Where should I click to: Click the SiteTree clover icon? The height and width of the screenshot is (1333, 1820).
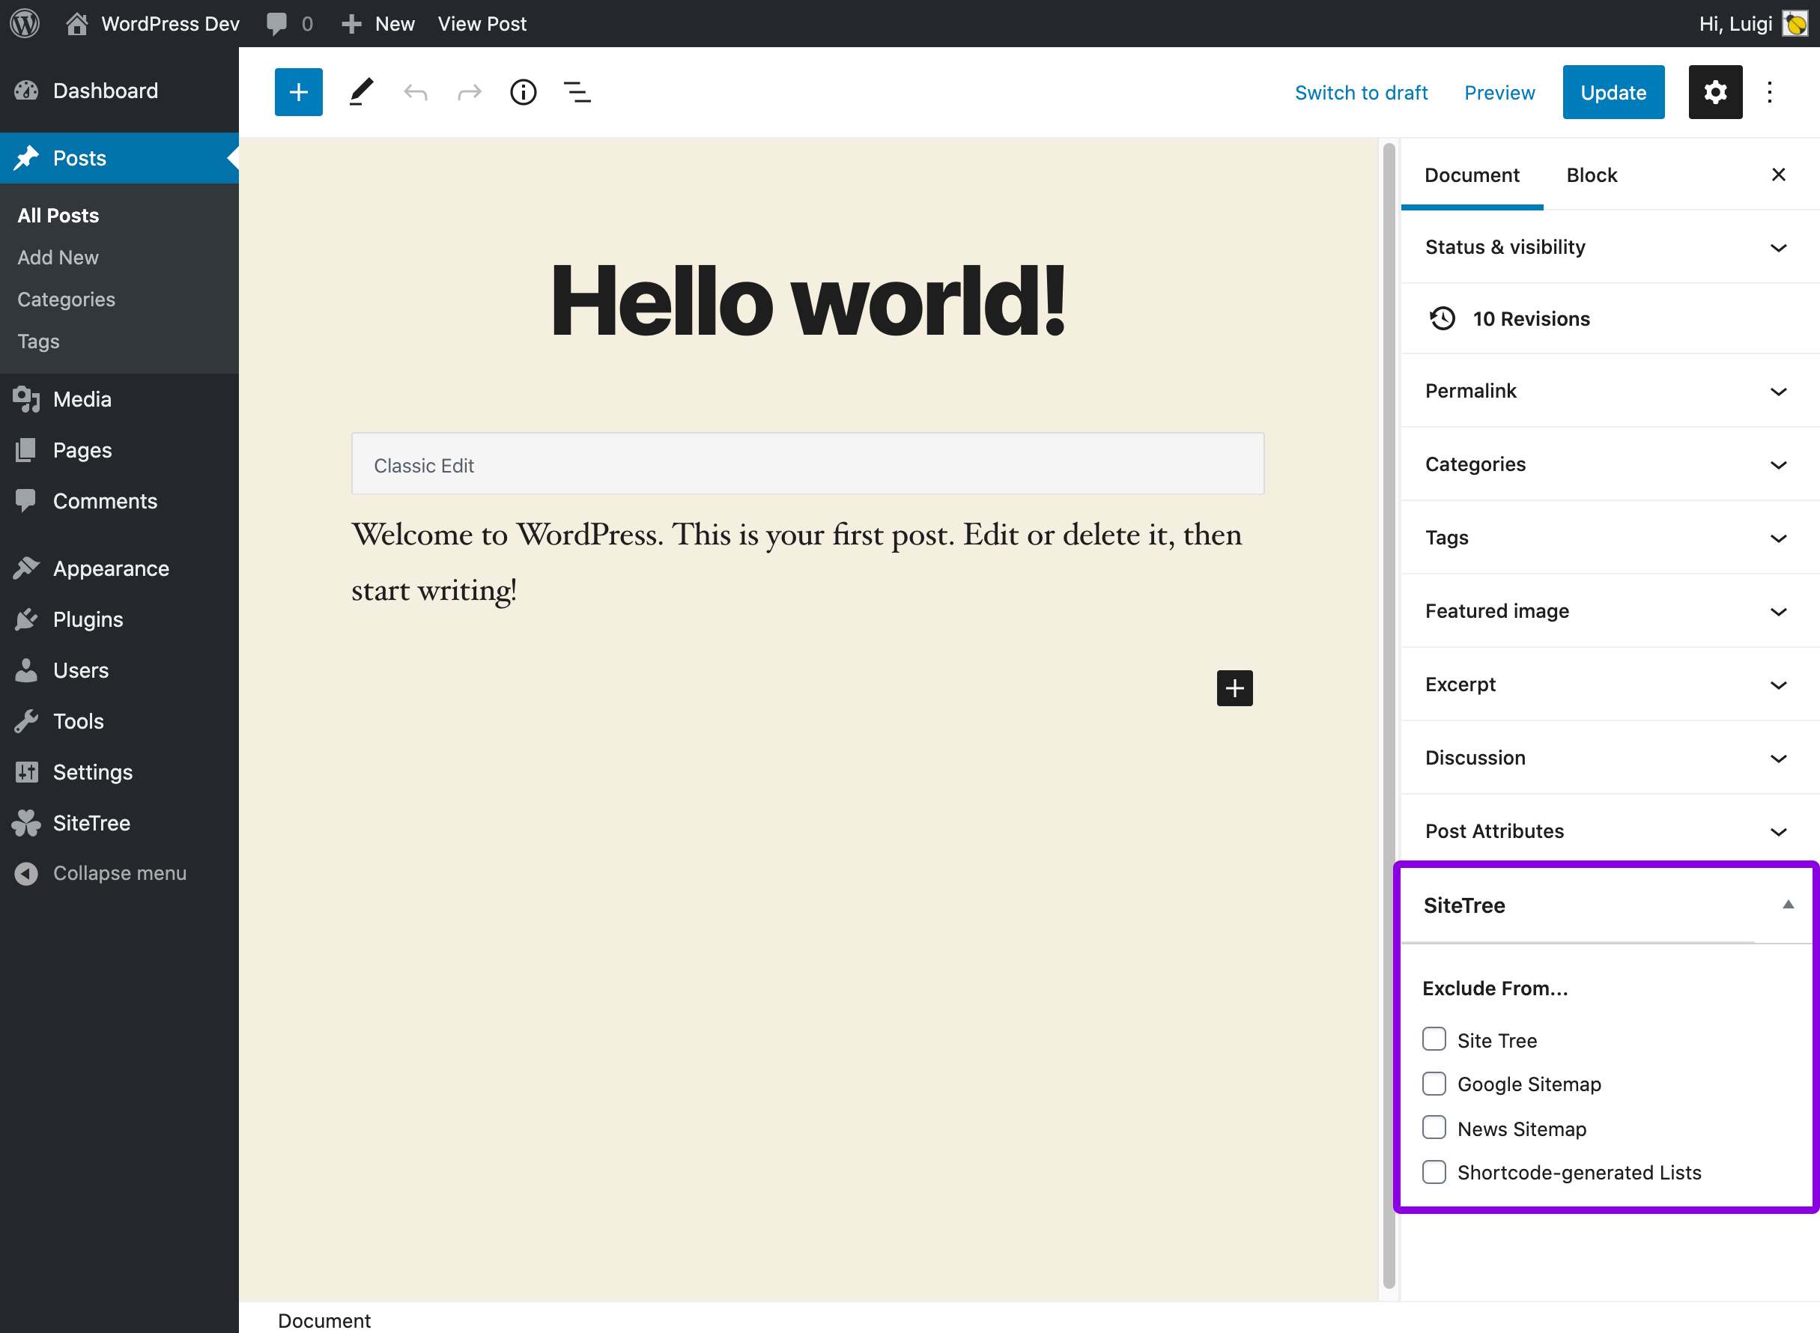(25, 823)
